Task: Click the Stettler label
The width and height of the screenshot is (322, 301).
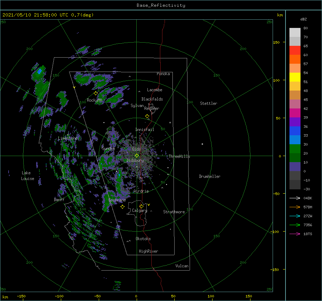Action: (209, 103)
